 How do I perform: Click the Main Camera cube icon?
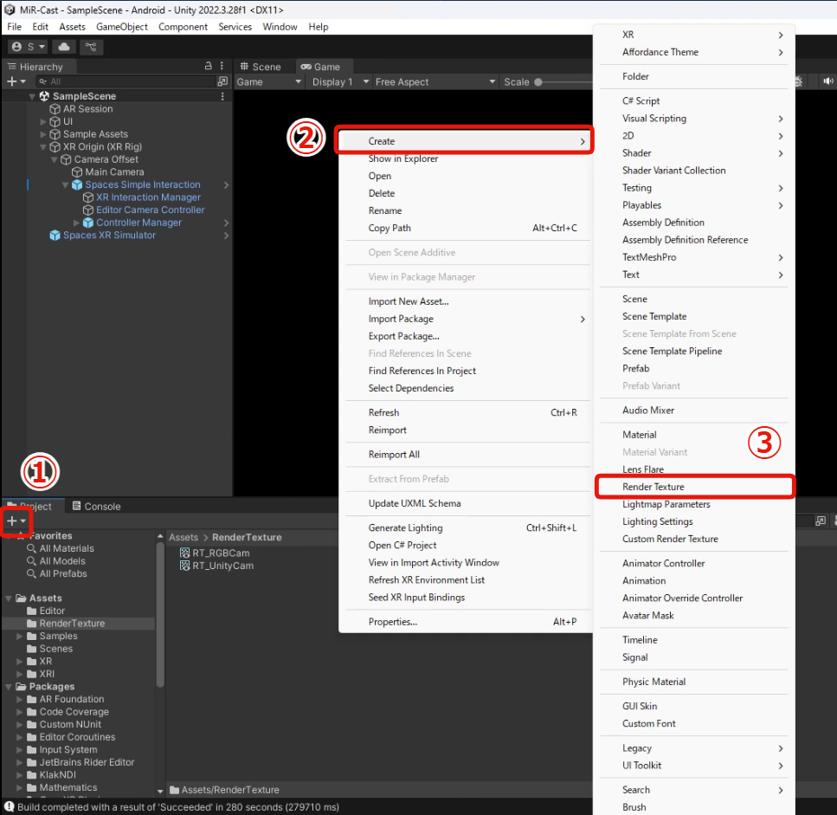[x=77, y=172]
